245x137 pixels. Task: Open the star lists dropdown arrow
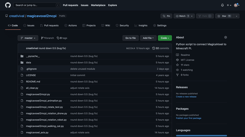(x=236, y=16)
